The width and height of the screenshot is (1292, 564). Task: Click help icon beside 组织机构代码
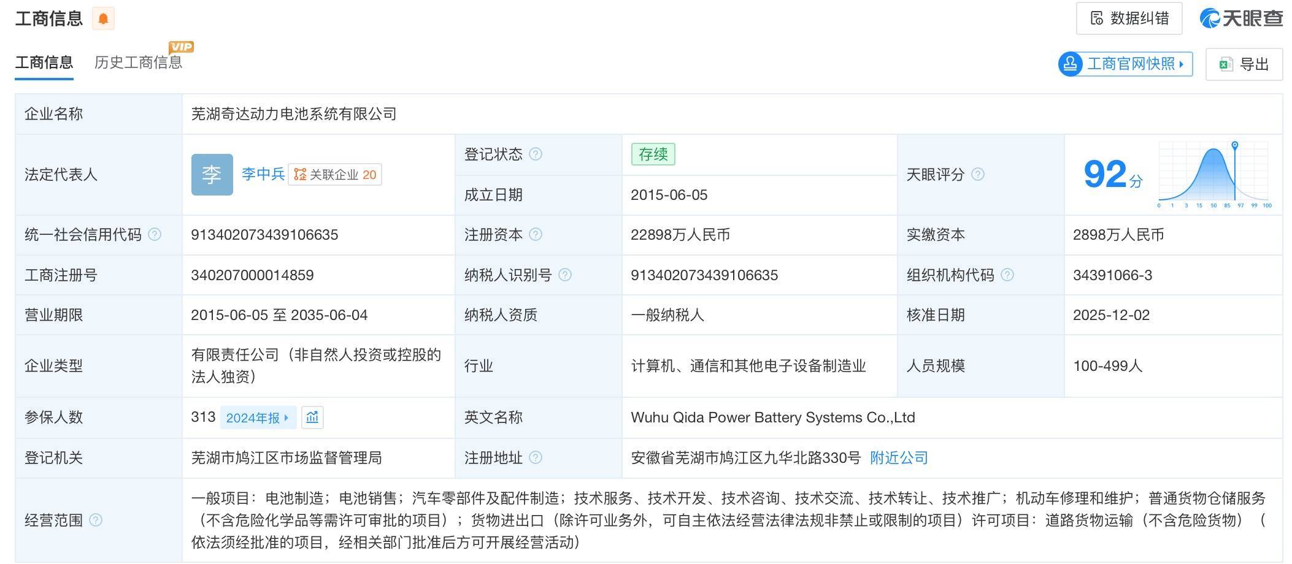click(x=1007, y=275)
